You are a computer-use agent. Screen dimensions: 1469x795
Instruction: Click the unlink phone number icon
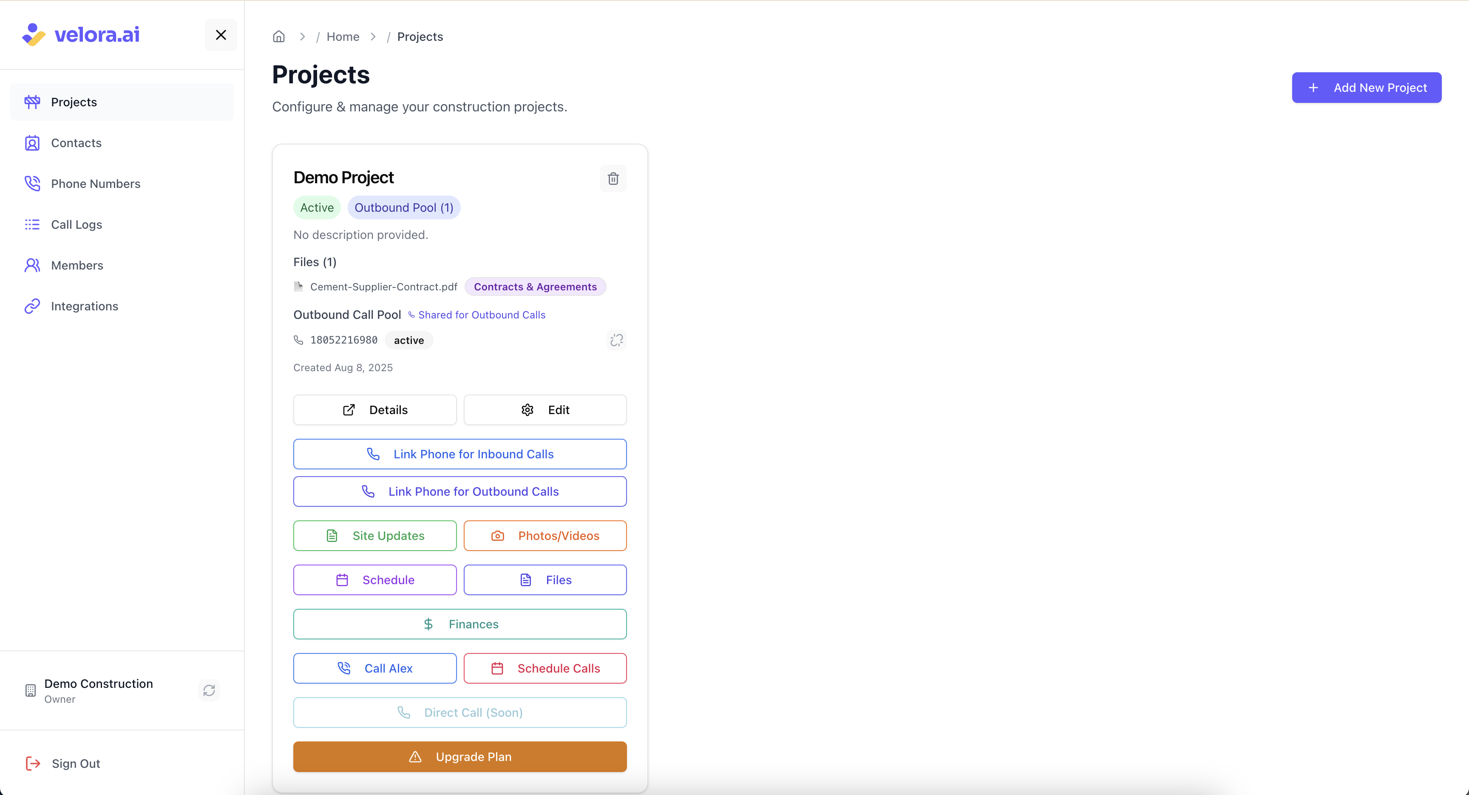(x=616, y=340)
